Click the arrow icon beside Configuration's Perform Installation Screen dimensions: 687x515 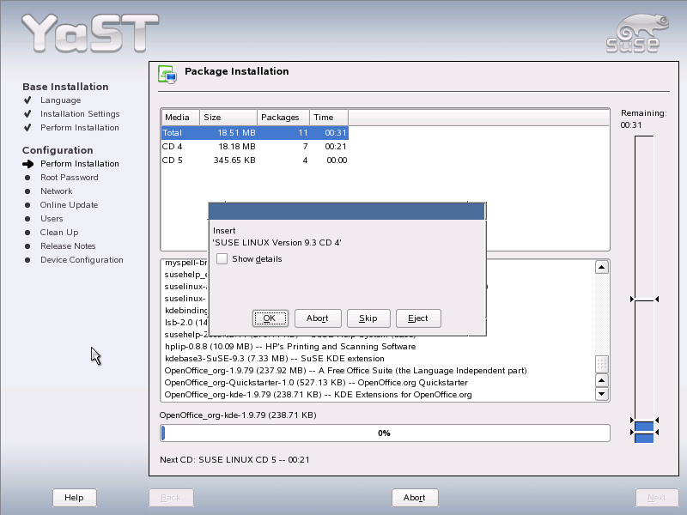pos(28,164)
